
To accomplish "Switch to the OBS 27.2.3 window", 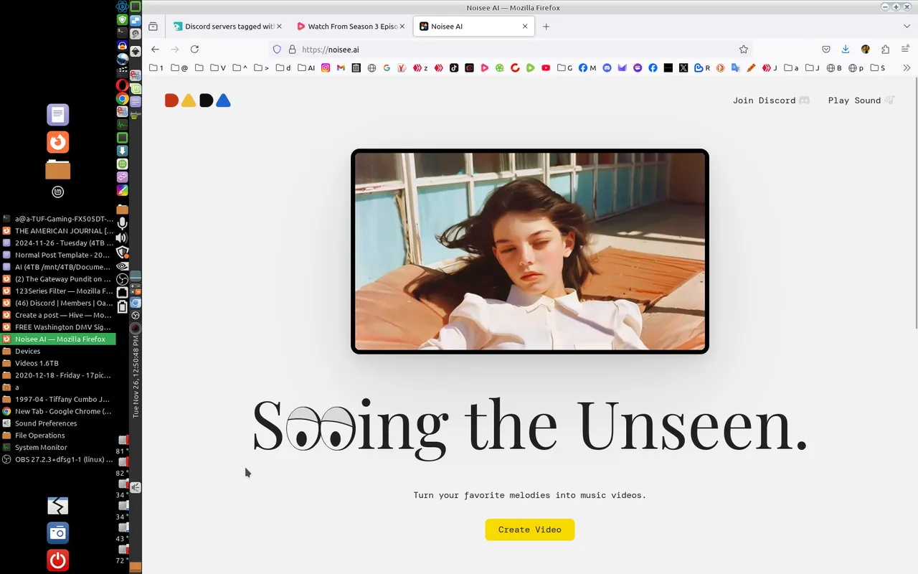I will tap(57, 459).
